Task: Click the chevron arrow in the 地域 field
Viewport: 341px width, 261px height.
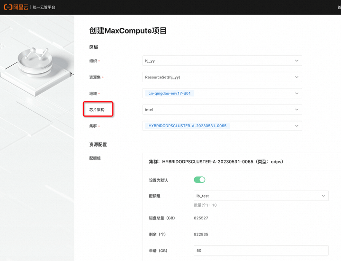Action: click(296, 93)
